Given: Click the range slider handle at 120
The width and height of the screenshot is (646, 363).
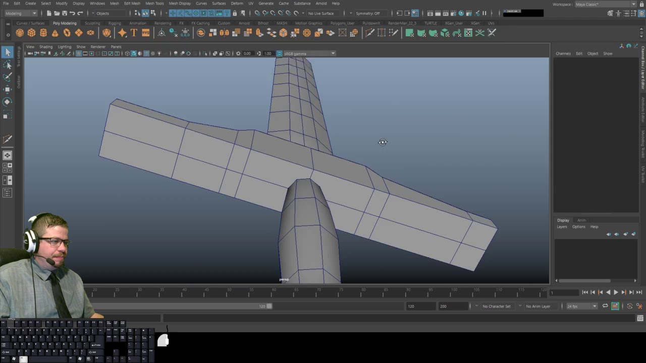Looking at the screenshot, I should [270, 306].
